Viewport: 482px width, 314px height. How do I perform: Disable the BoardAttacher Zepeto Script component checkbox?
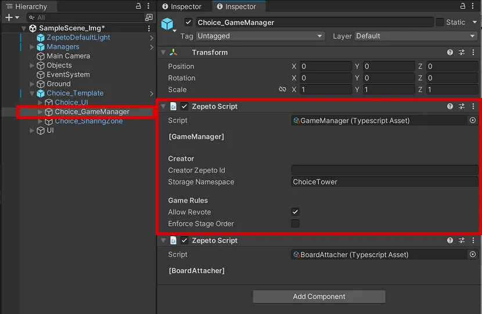(184, 240)
